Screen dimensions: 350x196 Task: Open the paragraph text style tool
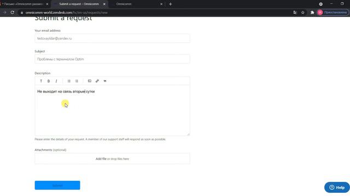(x=41, y=81)
